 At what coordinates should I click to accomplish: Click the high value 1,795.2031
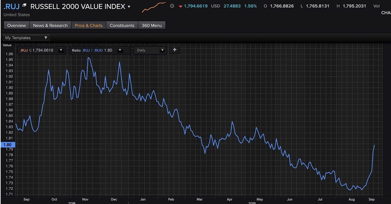pyautogui.click(x=354, y=6)
